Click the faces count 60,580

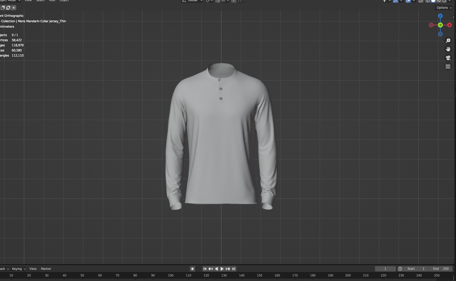(17, 50)
